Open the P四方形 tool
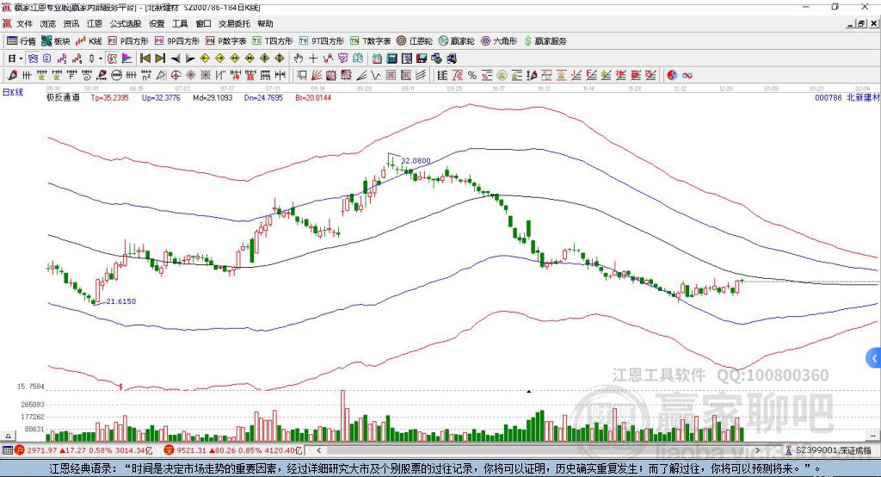 (128, 41)
